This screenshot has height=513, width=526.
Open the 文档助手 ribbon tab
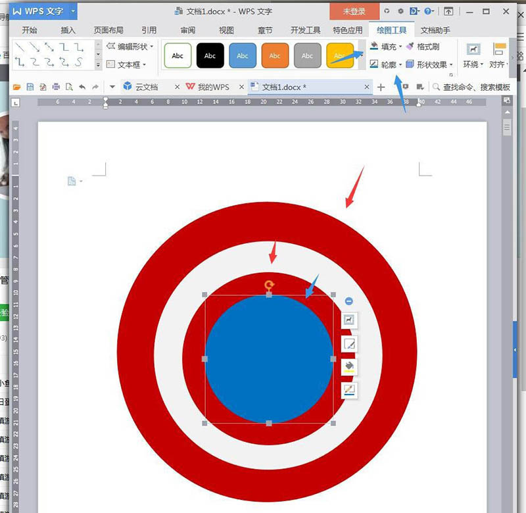pyautogui.click(x=435, y=30)
